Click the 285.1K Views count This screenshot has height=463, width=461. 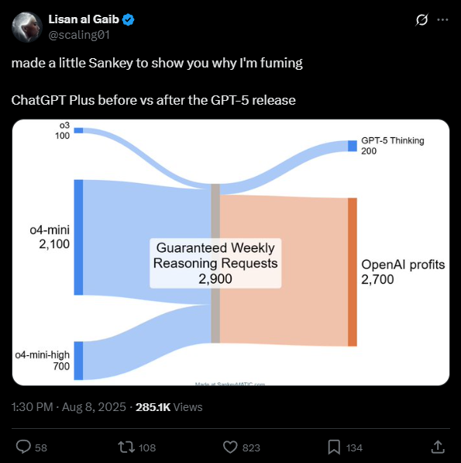[x=169, y=407]
